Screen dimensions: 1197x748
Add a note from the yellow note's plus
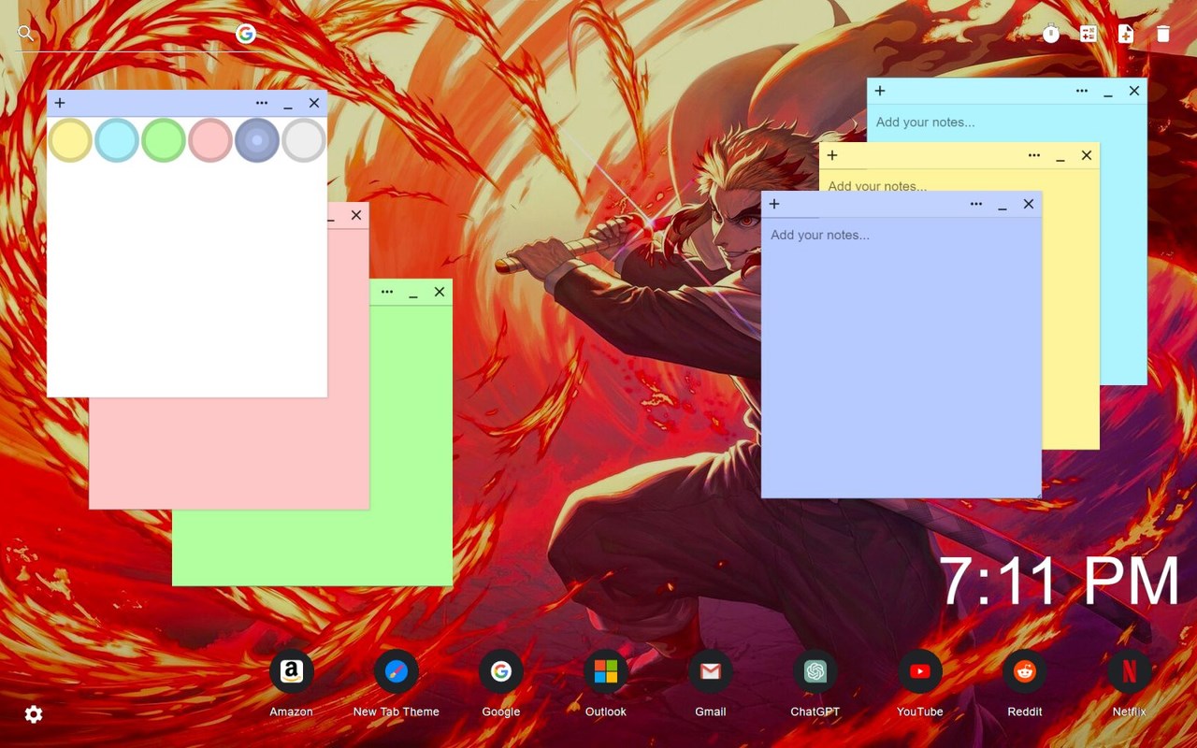pos(832,155)
